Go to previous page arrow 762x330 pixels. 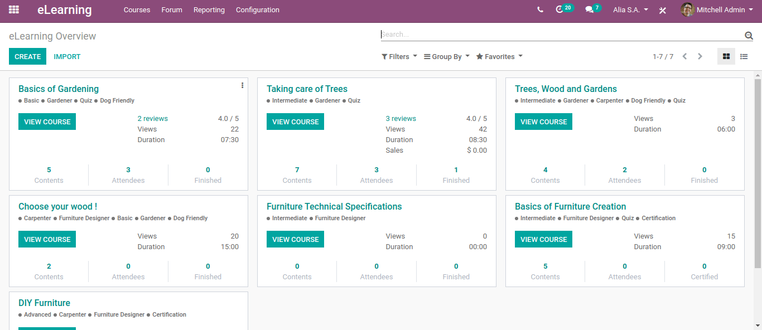pyautogui.click(x=684, y=56)
